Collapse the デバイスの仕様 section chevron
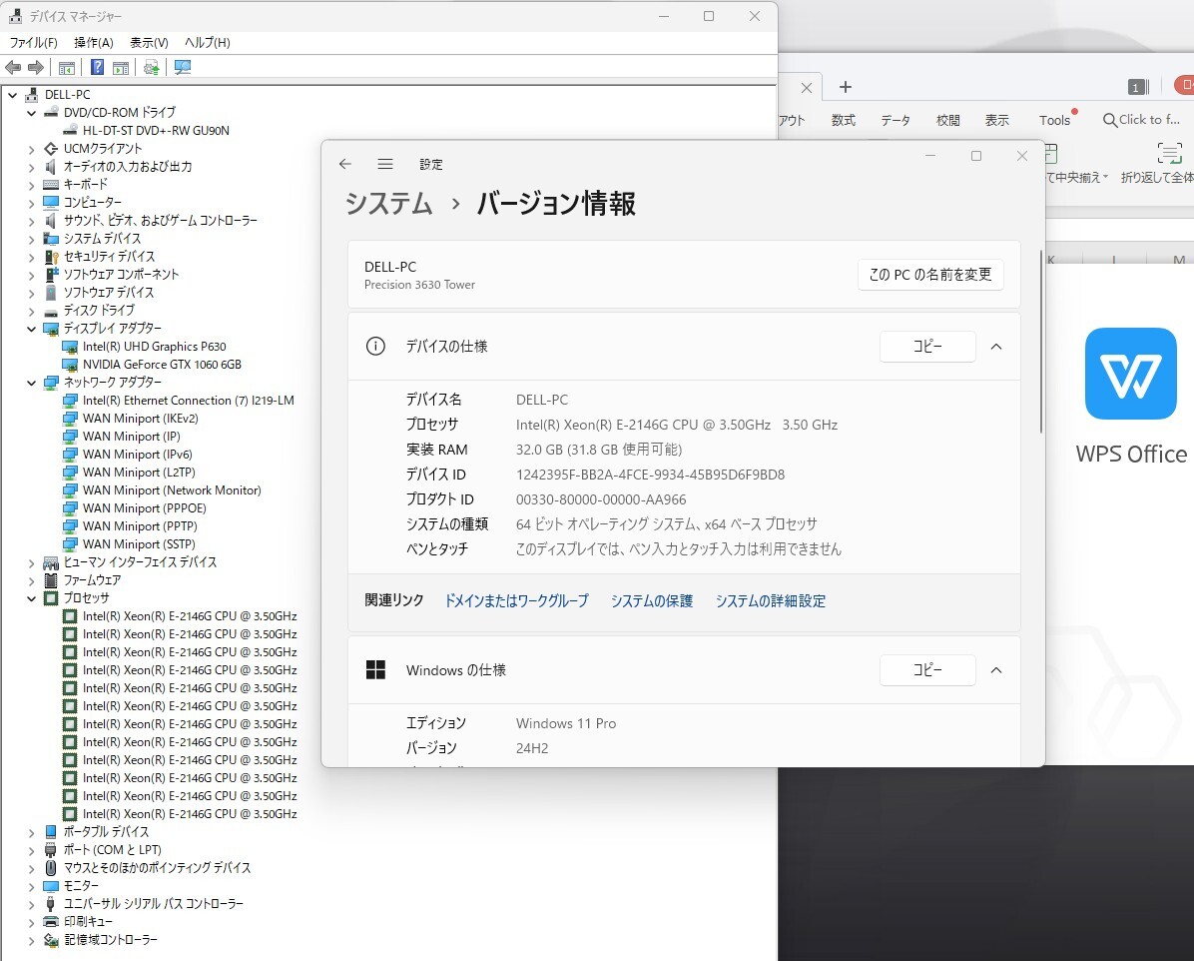 (996, 346)
